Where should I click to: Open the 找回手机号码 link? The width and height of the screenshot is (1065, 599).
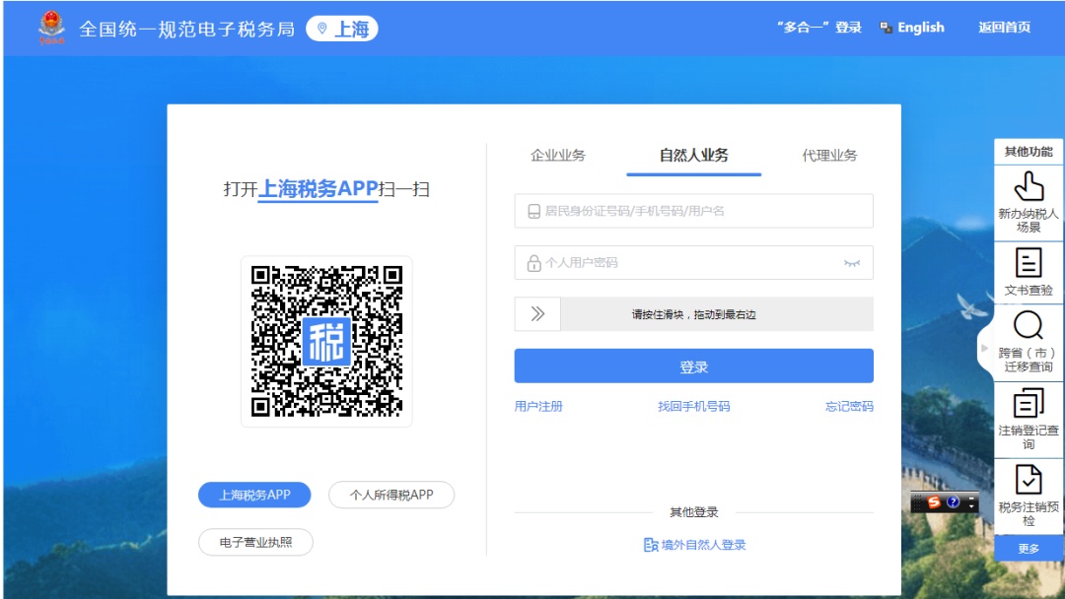point(693,406)
